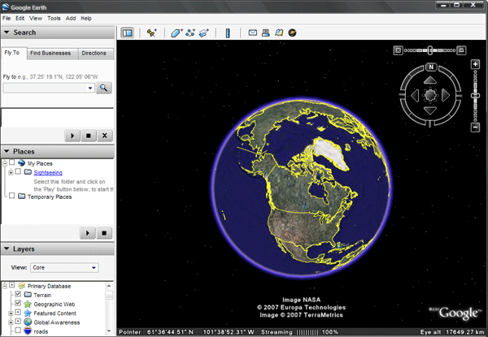Open the View Core dropdown
488x337 pixels.
[x=64, y=267]
